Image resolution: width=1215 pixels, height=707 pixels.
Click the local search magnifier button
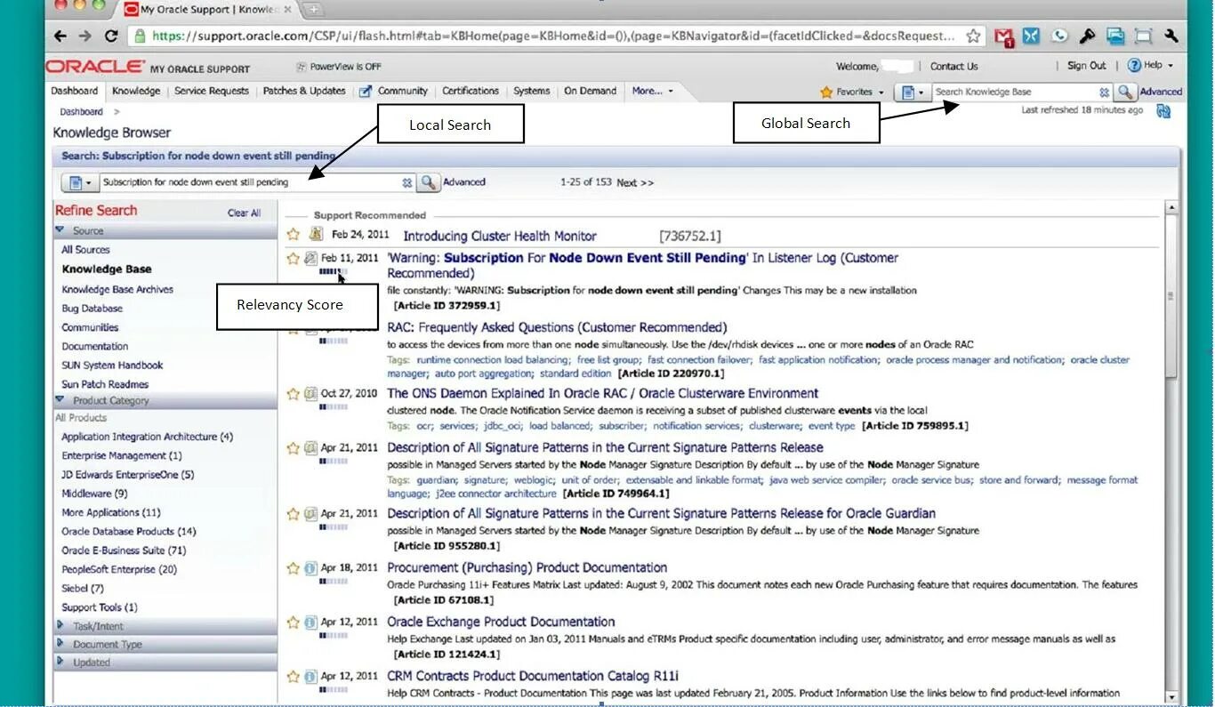tap(429, 182)
